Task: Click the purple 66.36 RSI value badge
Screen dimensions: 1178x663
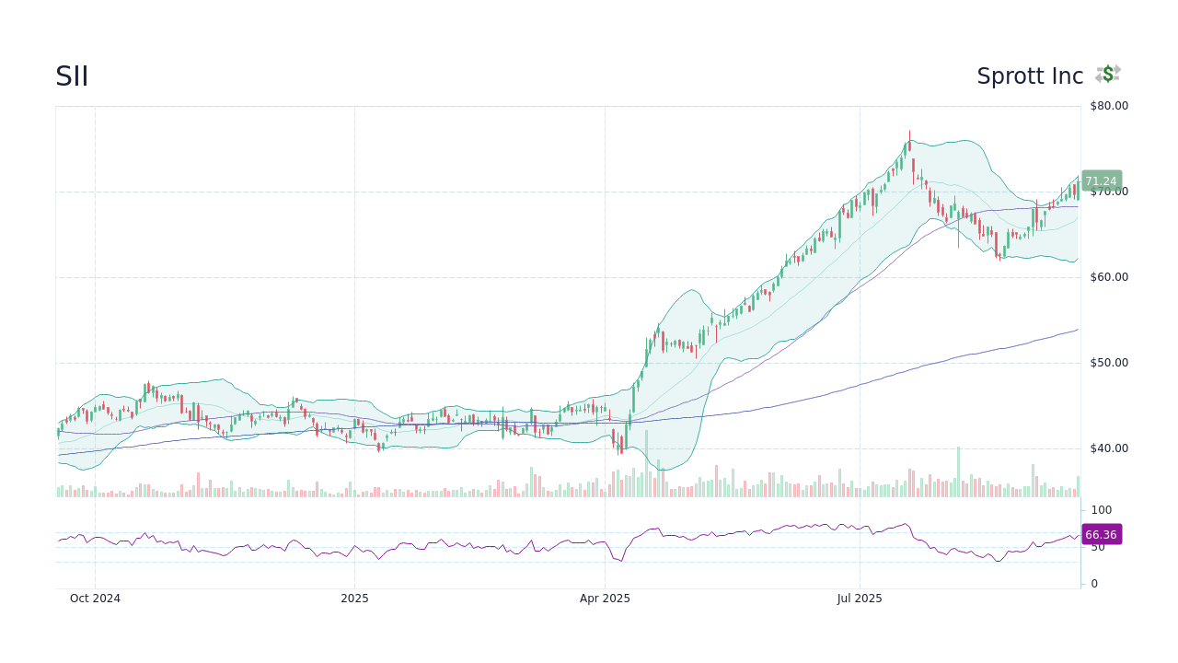Action: pos(1101,534)
